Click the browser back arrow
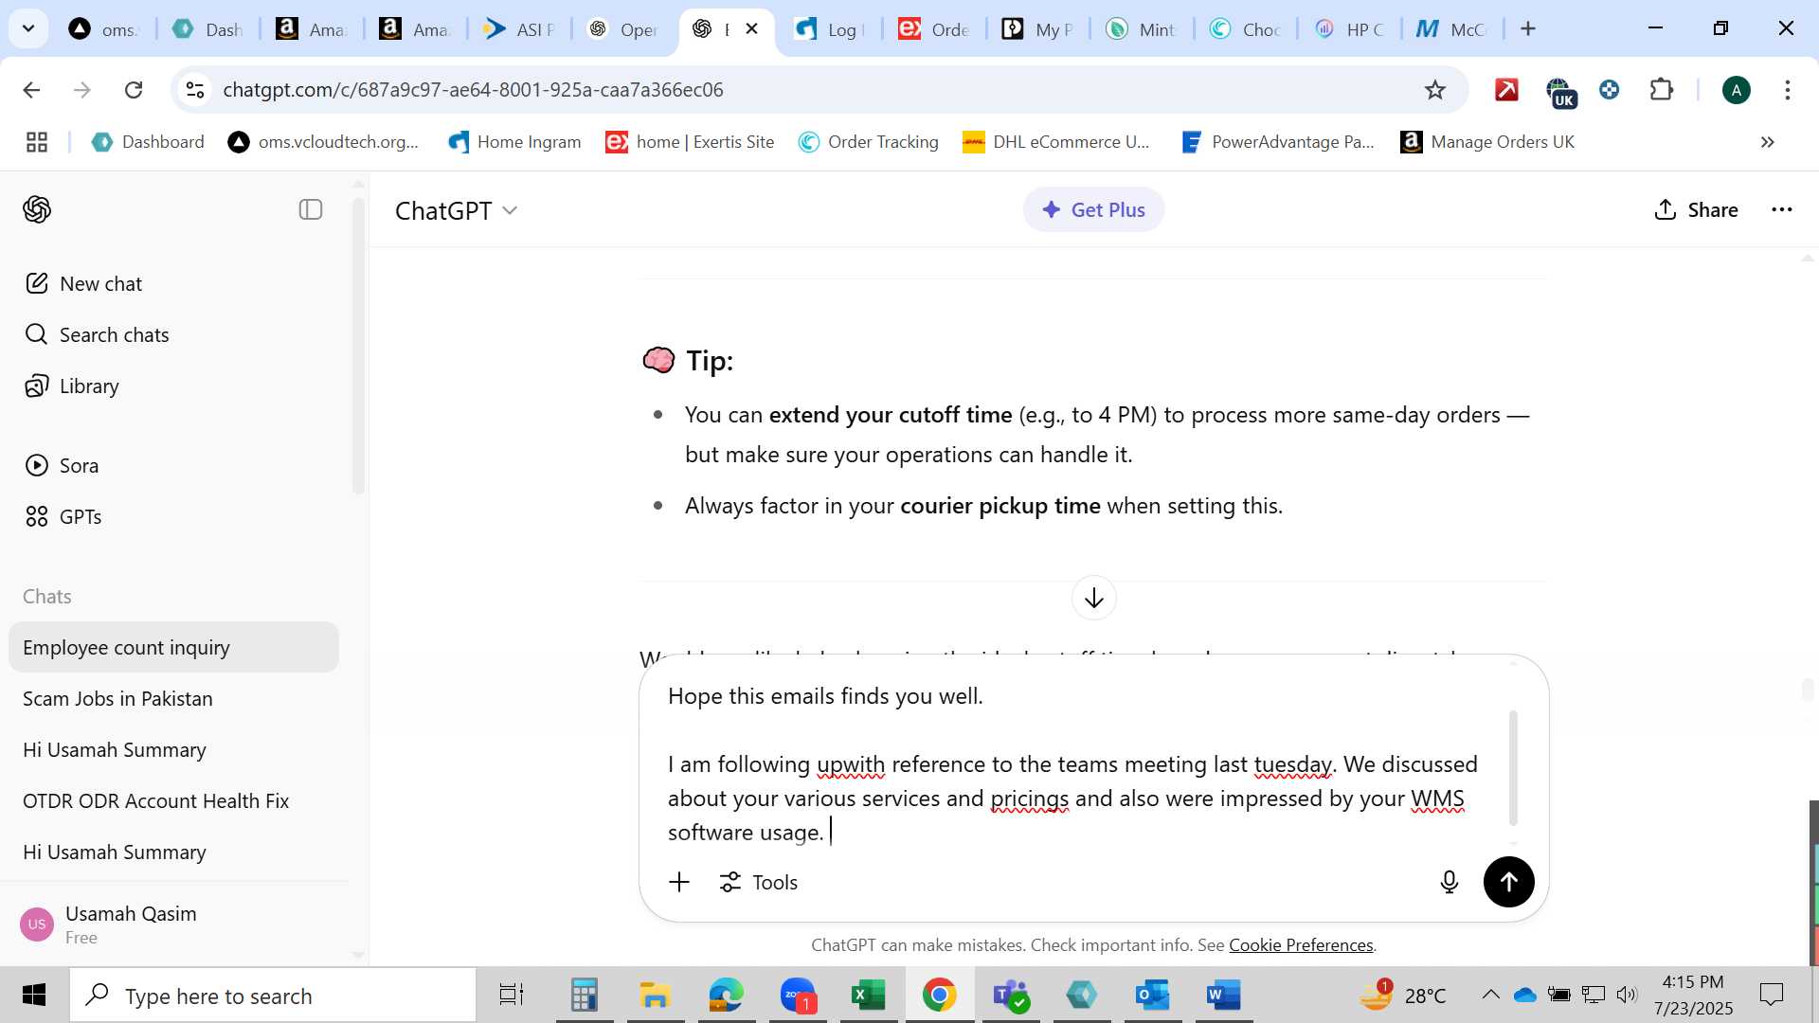Viewport: 1819px width, 1023px height. pyautogui.click(x=31, y=90)
